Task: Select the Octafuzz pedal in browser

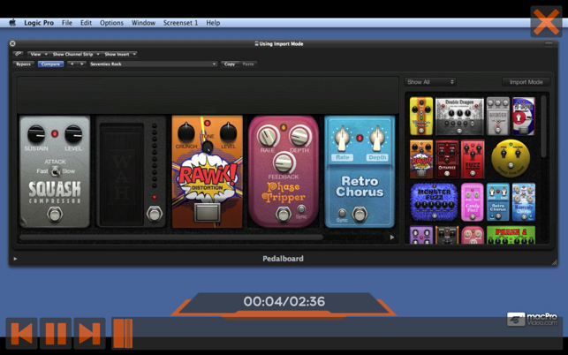Action: (x=447, y=159)
